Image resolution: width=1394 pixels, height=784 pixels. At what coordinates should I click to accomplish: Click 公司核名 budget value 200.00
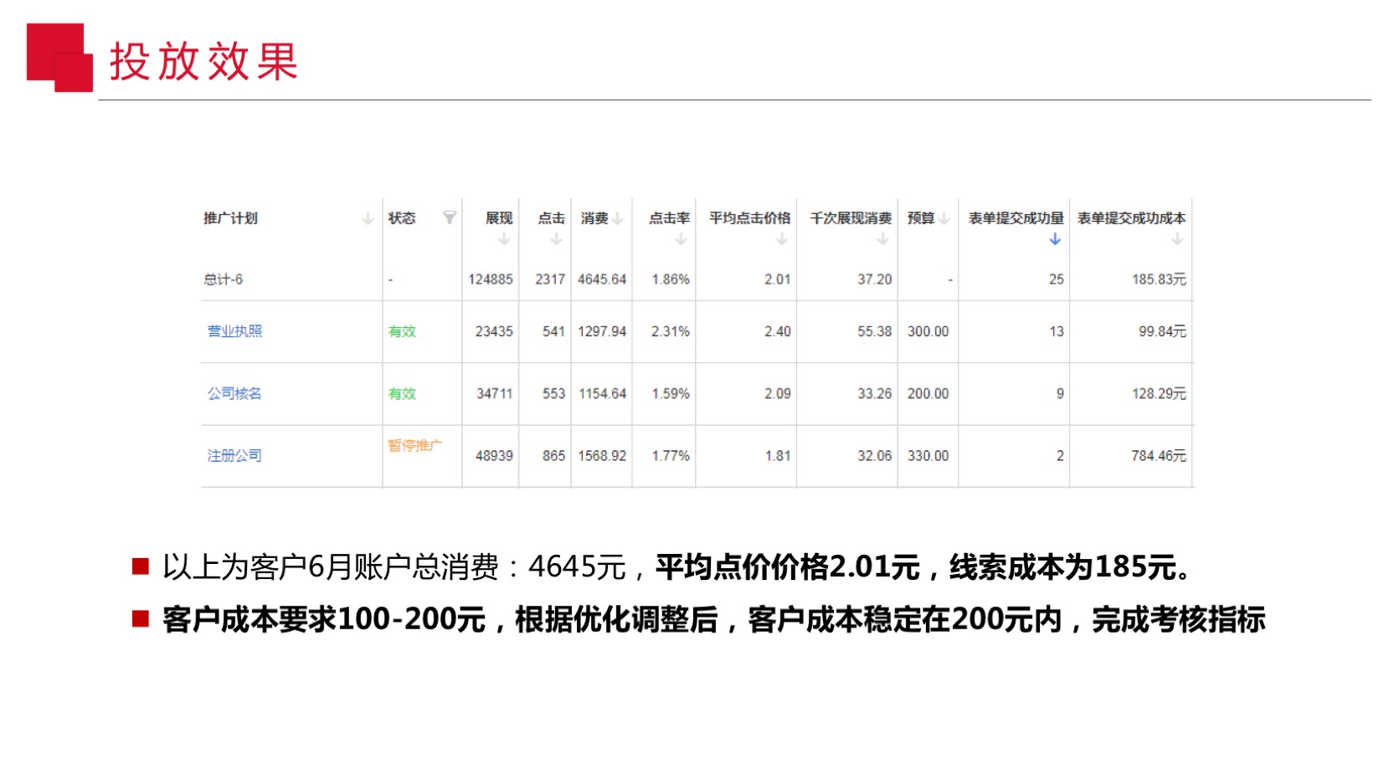point(928,393)
